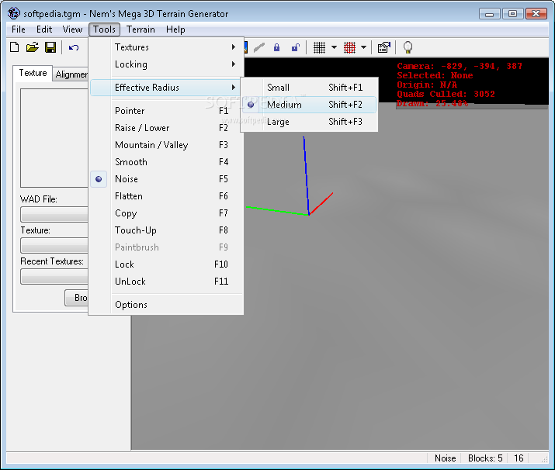The height and width of the screenshot is (470, 555).
Task: Choose the Lock menu entry
Action: point(166,264)
